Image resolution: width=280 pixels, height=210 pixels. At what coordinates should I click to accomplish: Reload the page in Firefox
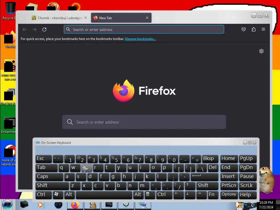coord(44,30)
